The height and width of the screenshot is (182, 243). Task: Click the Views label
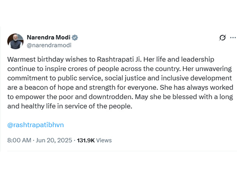click(x=104, y=140)
